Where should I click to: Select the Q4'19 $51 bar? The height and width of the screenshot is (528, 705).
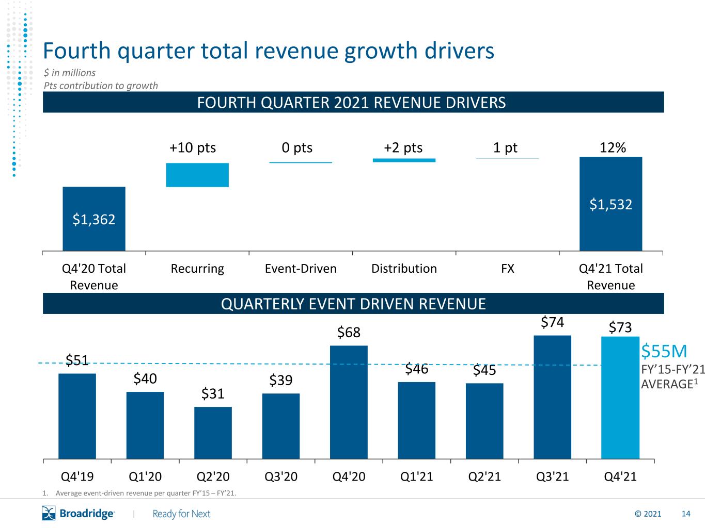(77, 416)
